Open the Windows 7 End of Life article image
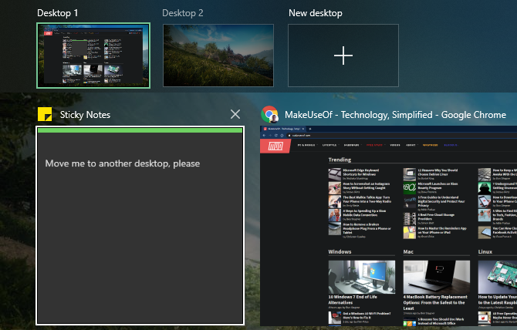Screen dimensions: 517x330 pos(362,277)
